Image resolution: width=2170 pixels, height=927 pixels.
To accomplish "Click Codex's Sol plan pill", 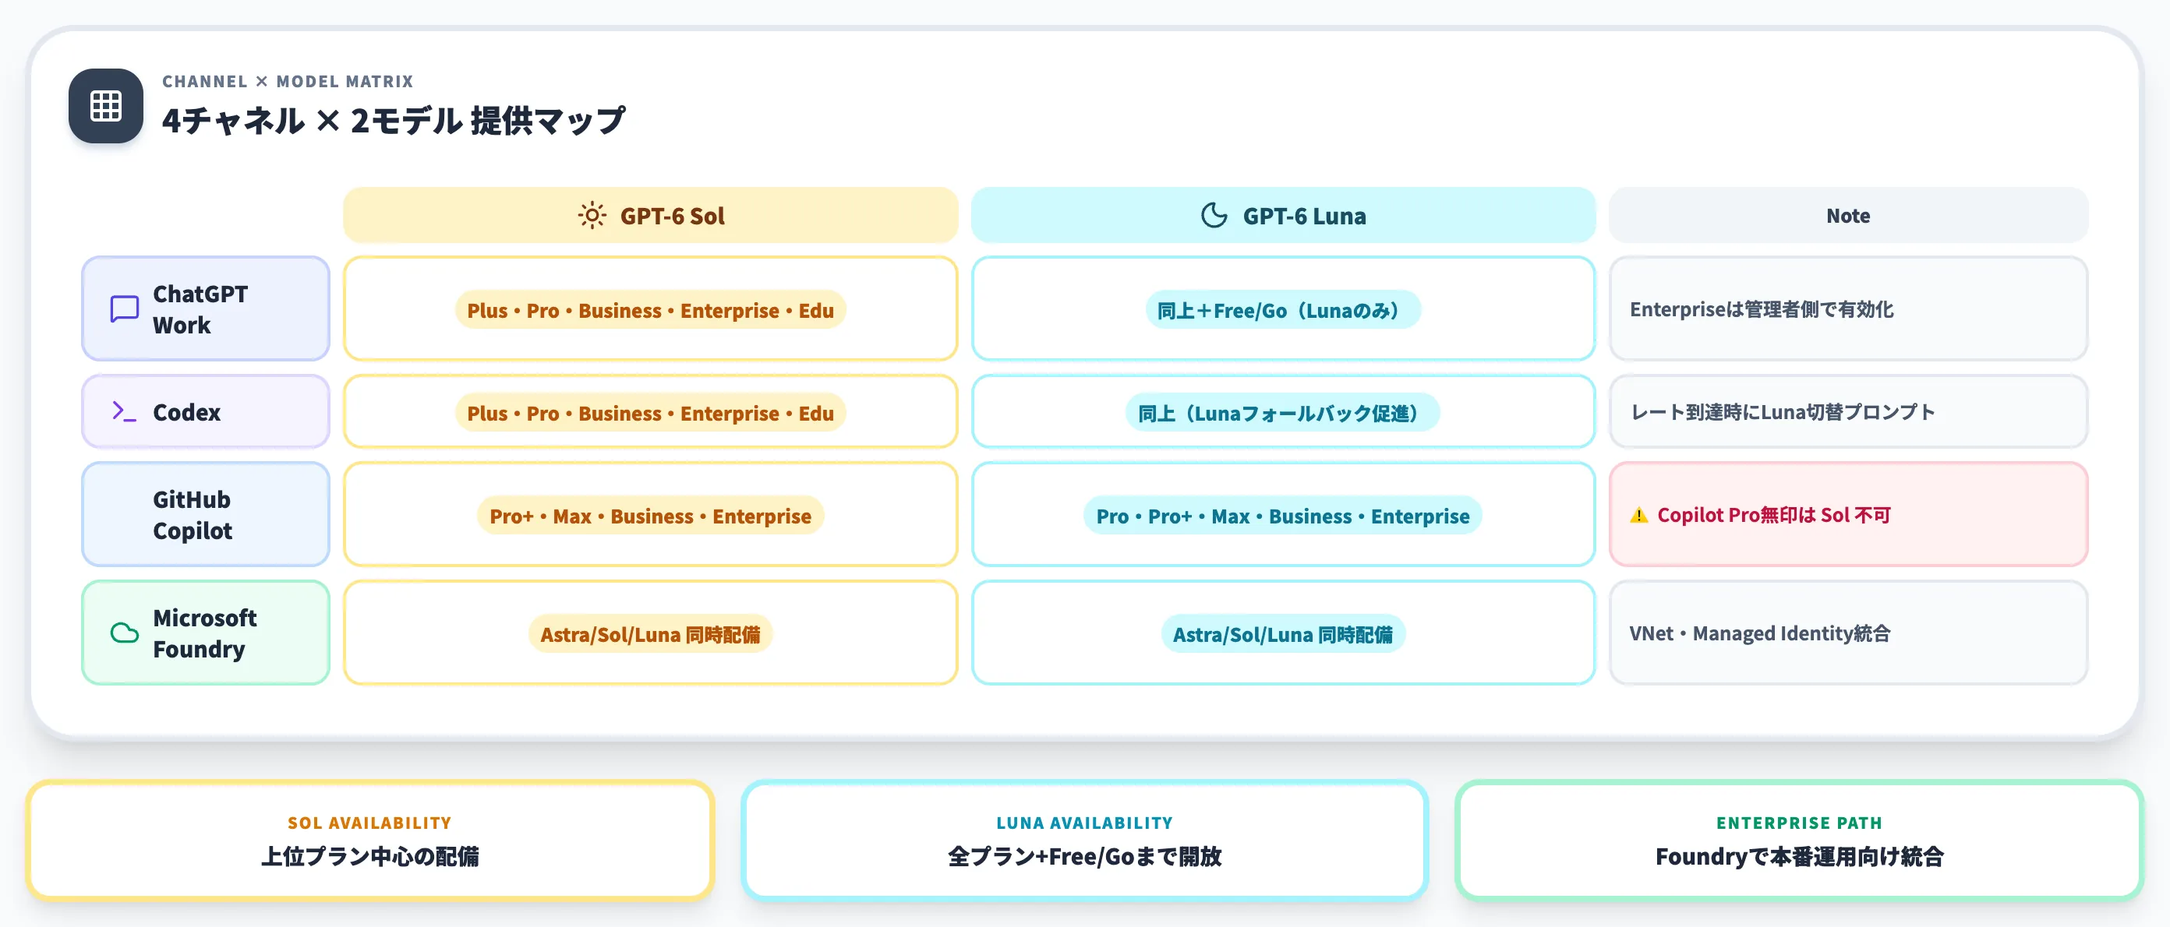I will click(650, 414).
